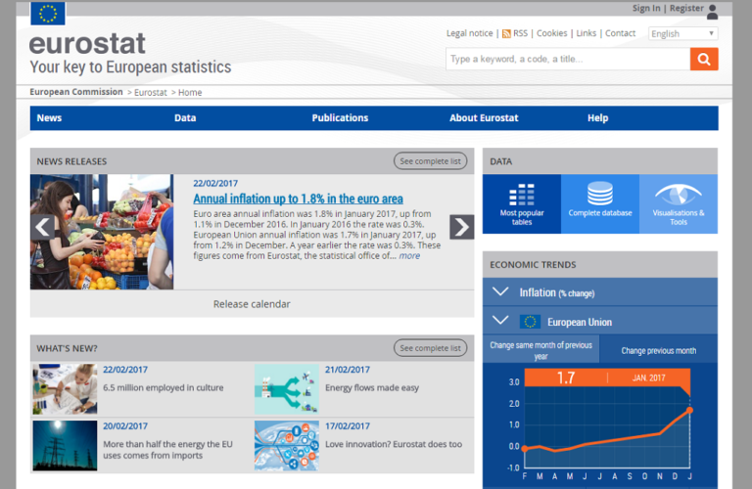
Task: Click the EU flag beside European Union
Action: tap(530, 322)
